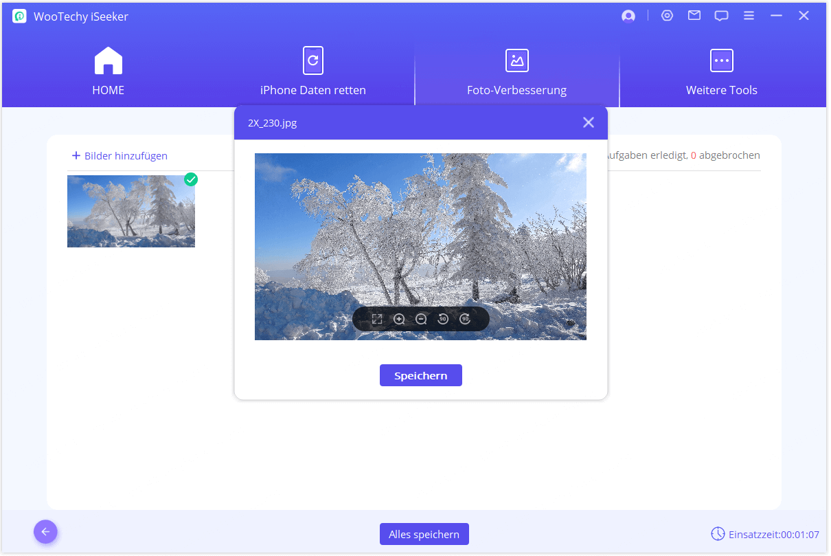Open the hamburger menu in title bar

[749, 16]
